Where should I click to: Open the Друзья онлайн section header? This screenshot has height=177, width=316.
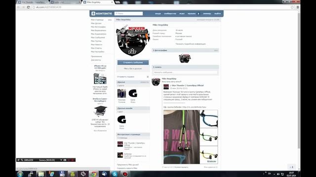(x=133, y=108)
